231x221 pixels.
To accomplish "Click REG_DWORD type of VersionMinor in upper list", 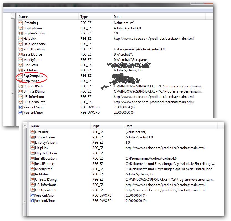I will (90, 112).
